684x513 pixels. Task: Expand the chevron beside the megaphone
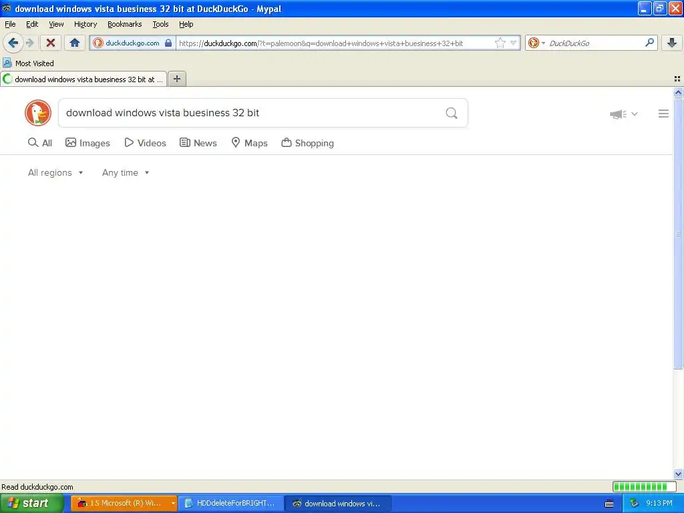tap(635, 114)
